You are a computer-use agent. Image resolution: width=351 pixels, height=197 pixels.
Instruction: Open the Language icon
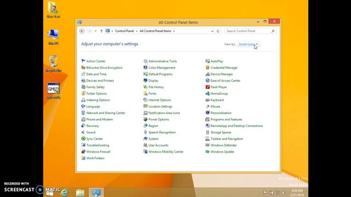[83, 106]
